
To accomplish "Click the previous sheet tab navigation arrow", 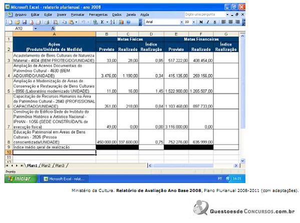I will pos(12,165).
